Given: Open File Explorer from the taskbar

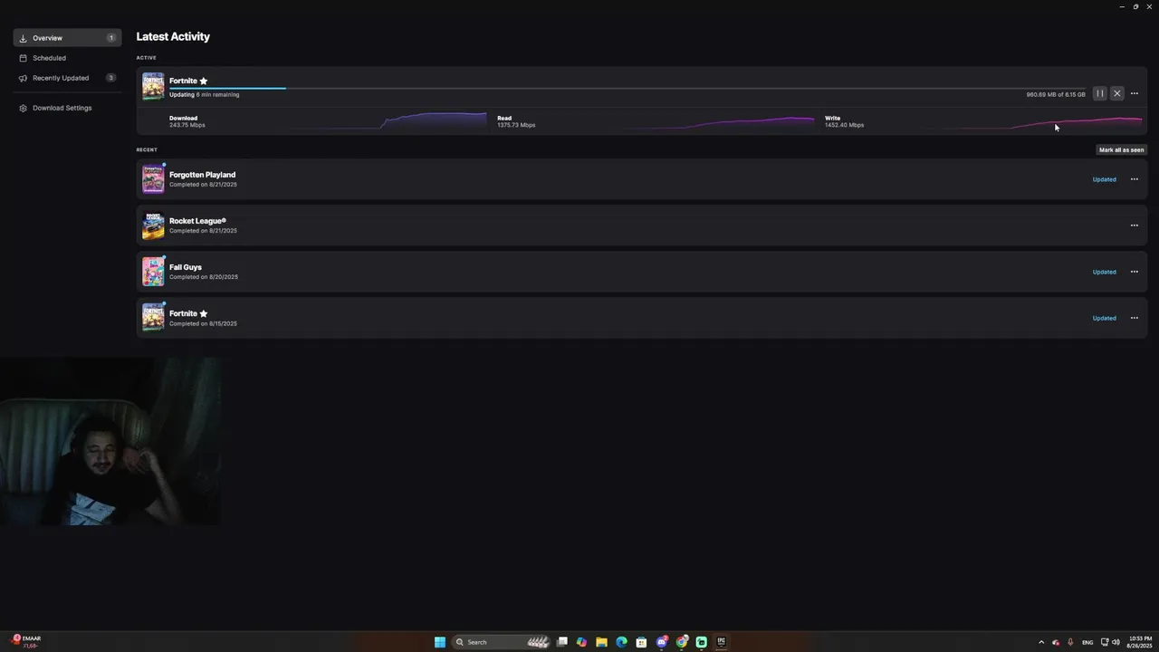Looking at the screenshot, I should pos(601,642).
